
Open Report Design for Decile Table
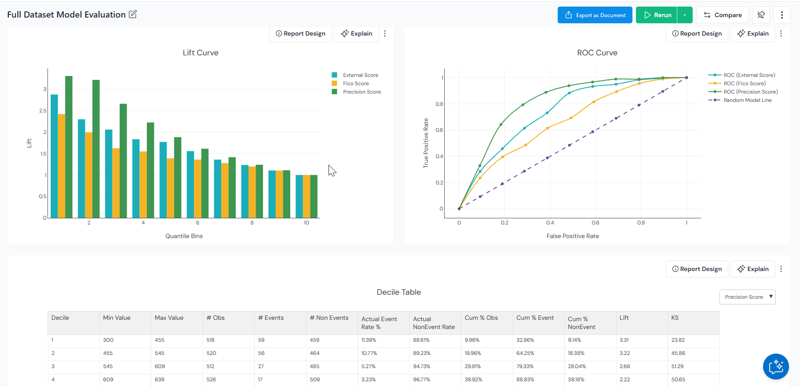tap(697, 269)
